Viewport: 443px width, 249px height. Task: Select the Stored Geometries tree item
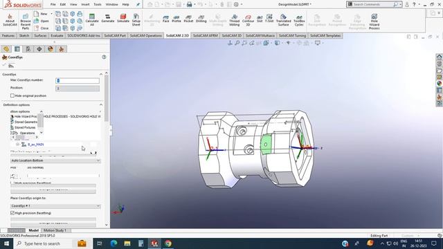pos(24,122)
